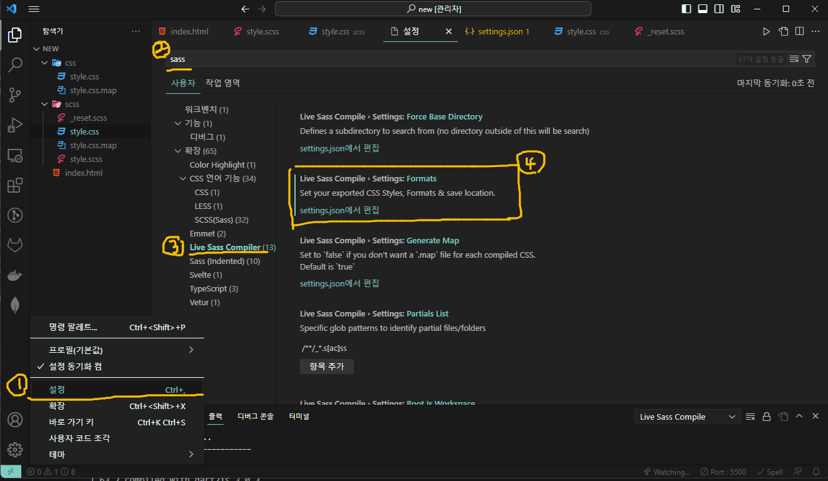
Task: Open the Search view in the activity bar
Action: coord(15,65)
